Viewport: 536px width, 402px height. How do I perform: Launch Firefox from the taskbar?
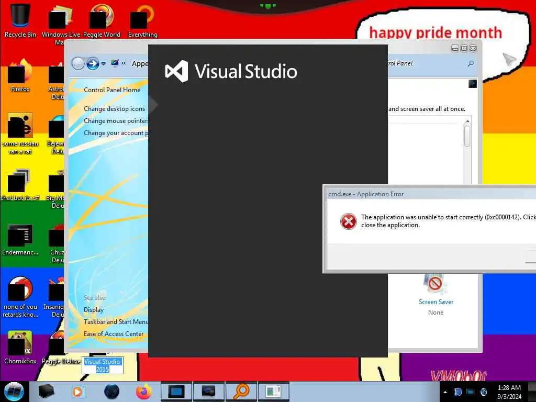coord(144,392)
